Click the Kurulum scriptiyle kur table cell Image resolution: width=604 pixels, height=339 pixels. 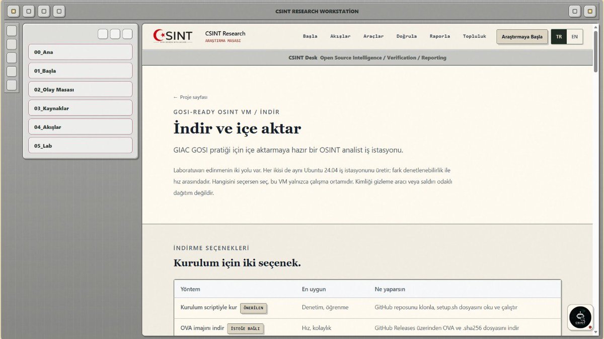tap(208, 307)
